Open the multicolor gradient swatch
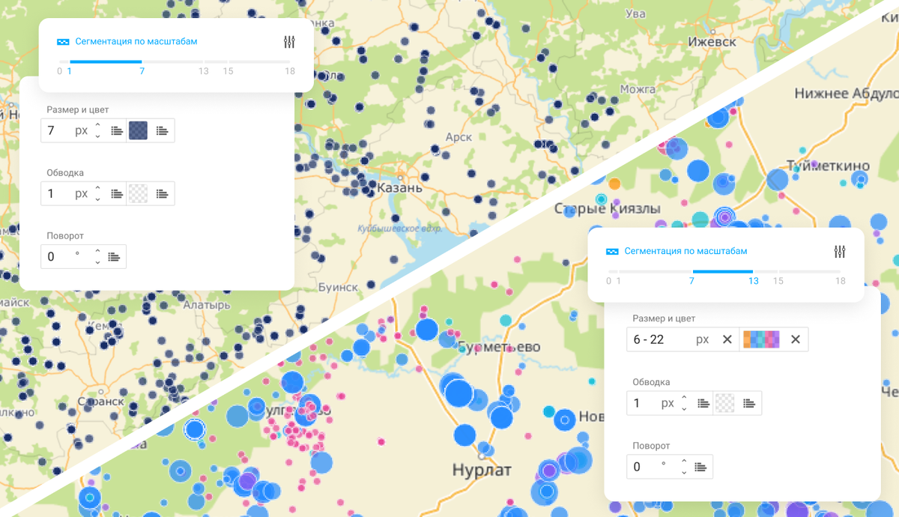Image resolution: width=899 pixels, height=517 pixels. (761, 339)
